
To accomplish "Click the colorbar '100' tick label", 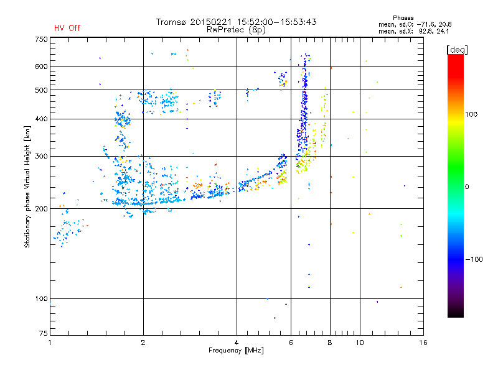I will (471, 114).
